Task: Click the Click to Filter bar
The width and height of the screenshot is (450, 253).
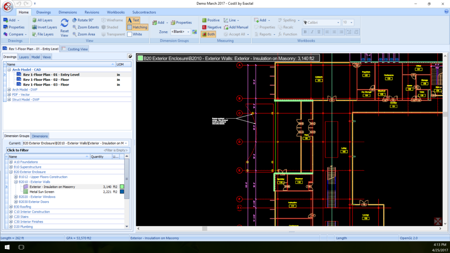Action: tap(67, 150)
